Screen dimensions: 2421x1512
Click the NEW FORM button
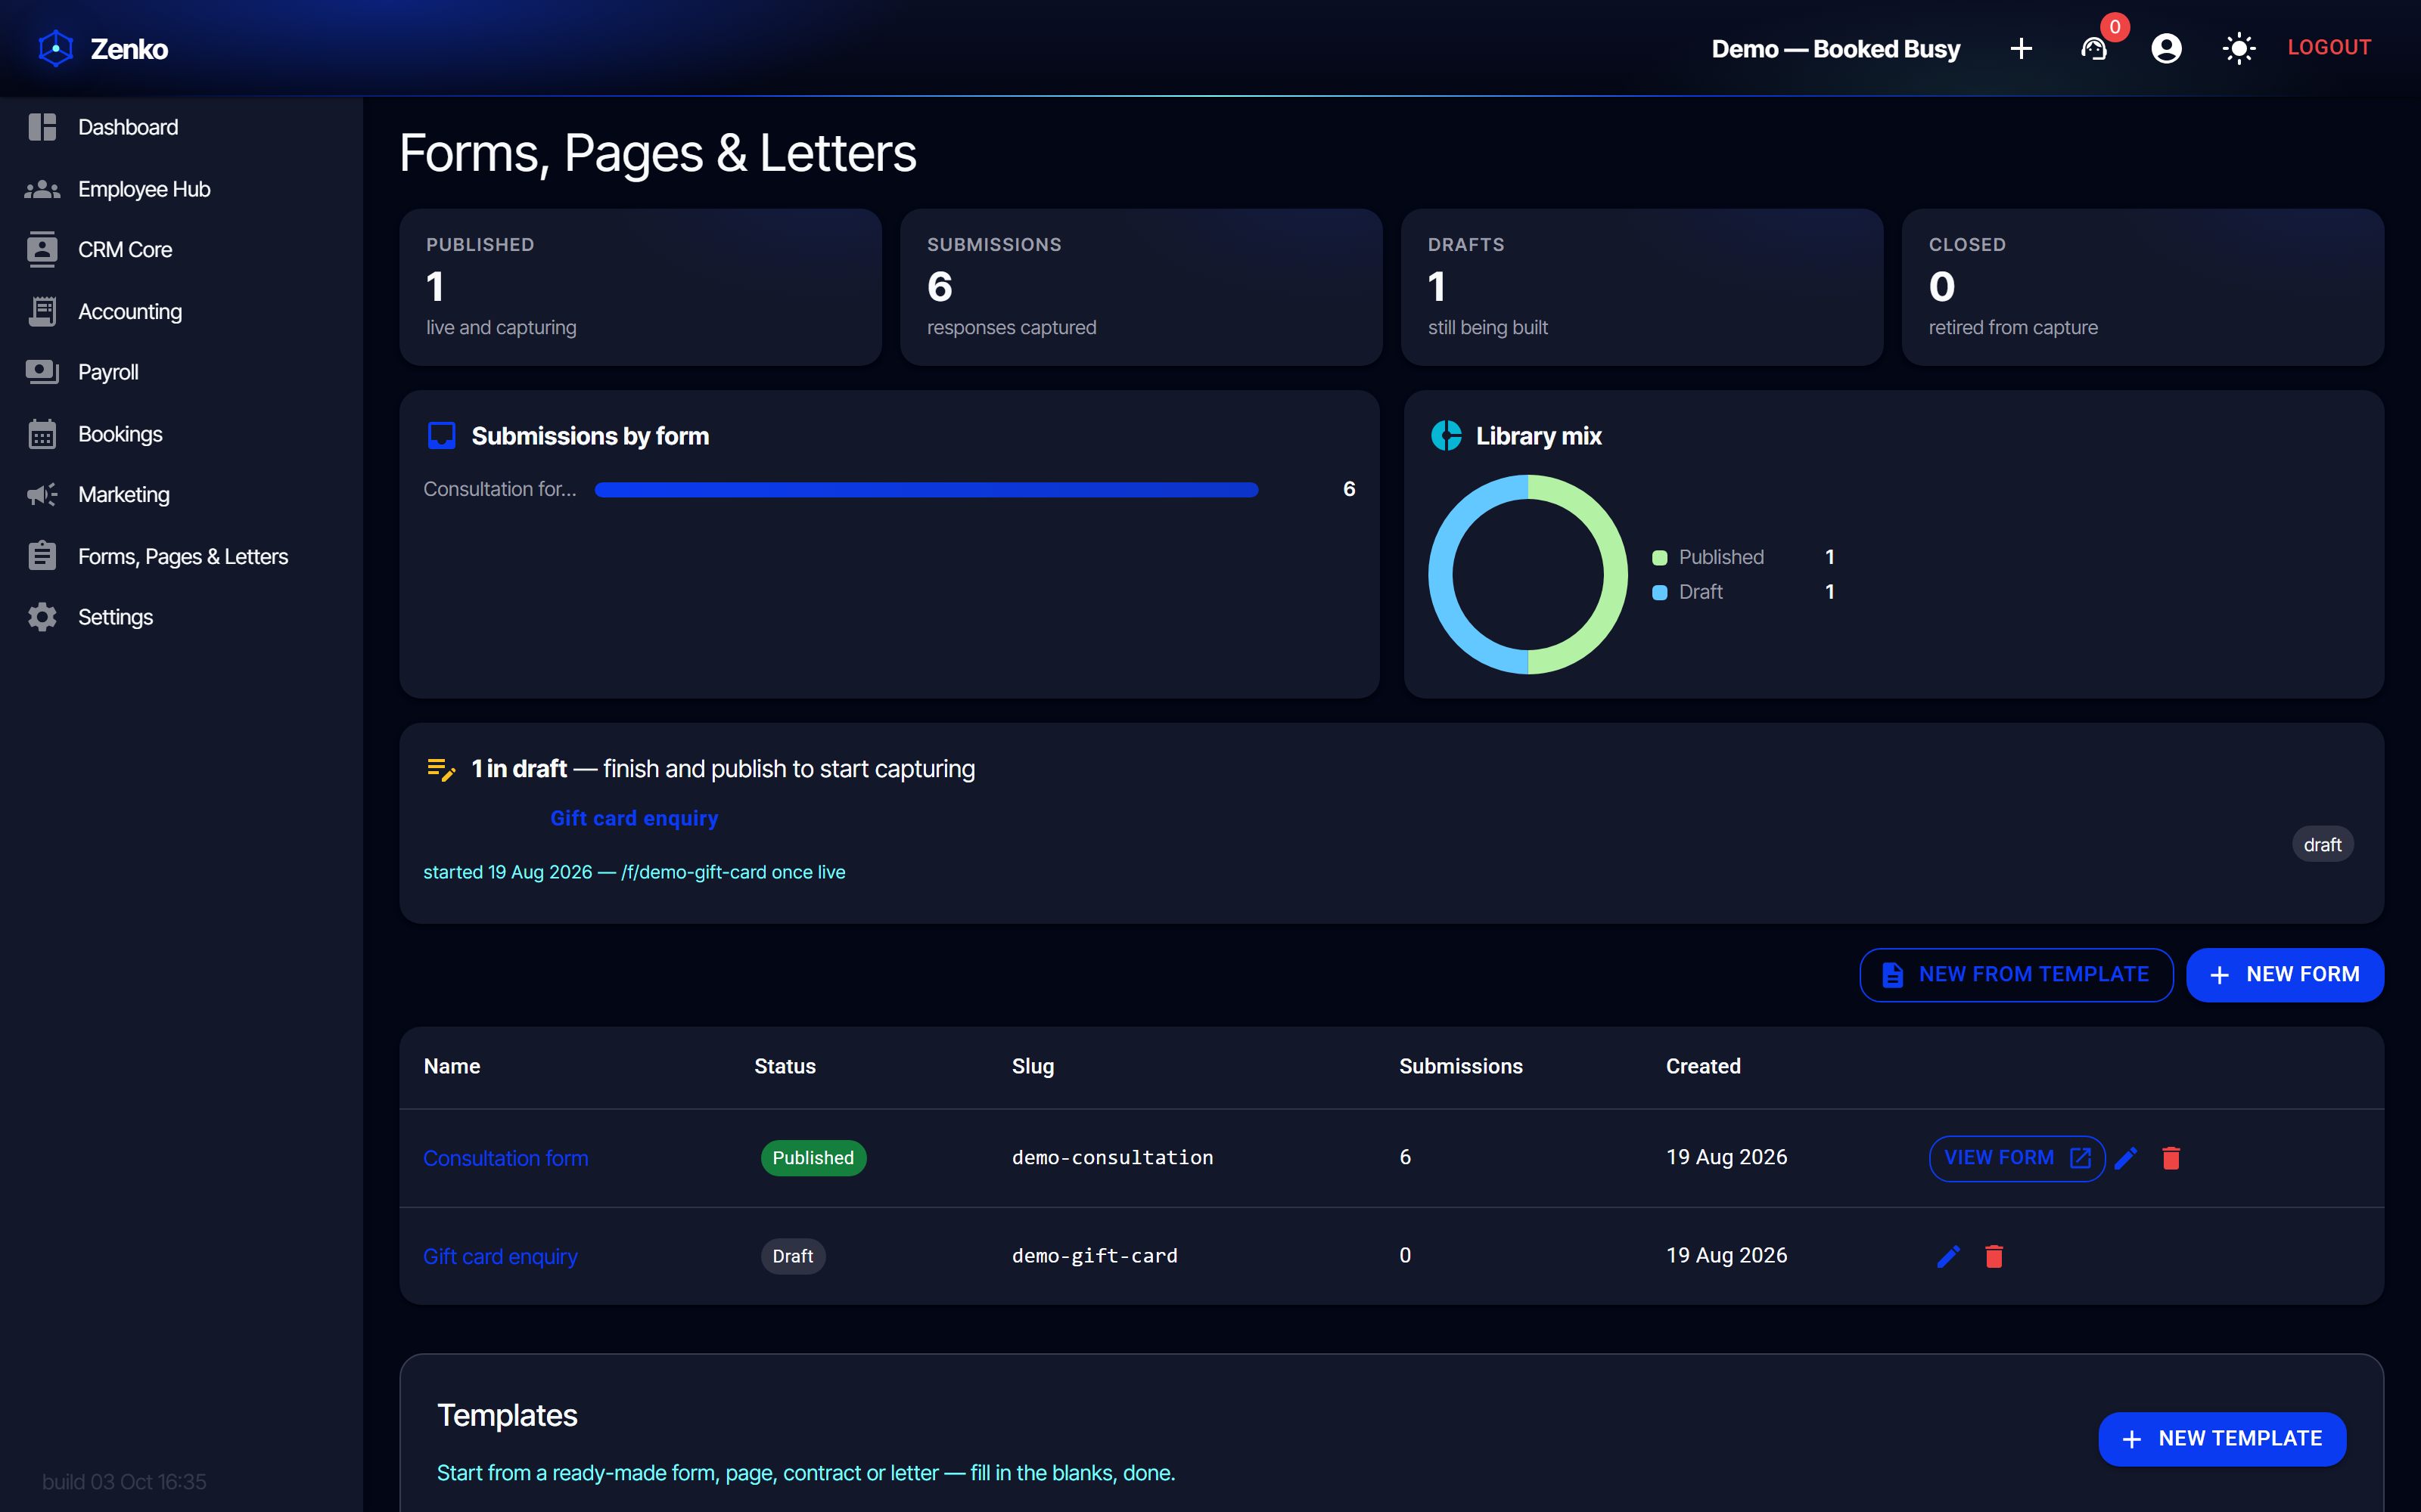coord(2285,975)
